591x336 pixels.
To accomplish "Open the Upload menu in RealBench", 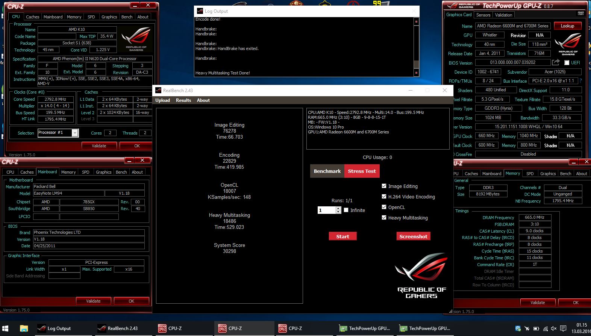I will pyautogui.click(x=162, y=100).
